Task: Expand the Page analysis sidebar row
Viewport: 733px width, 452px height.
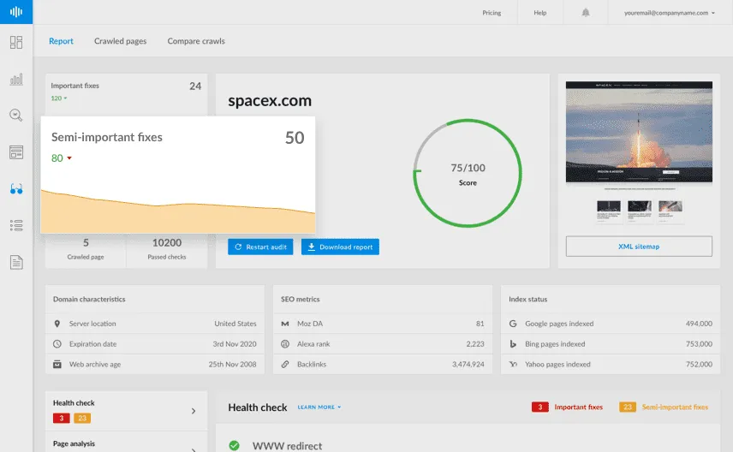Action: click(x=126, y=443)
